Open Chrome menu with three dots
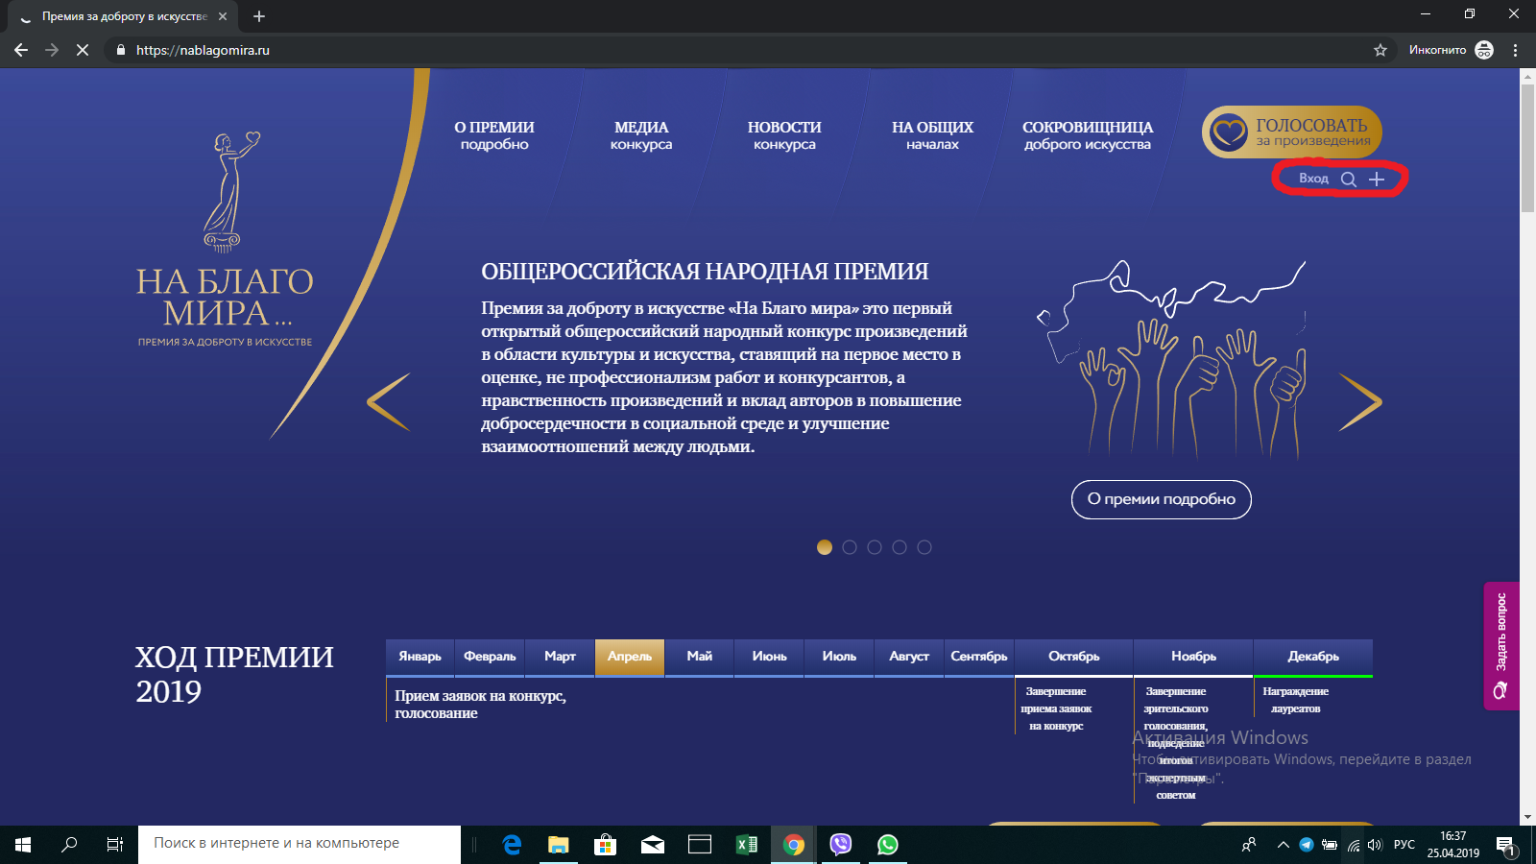The width and height of the screenshot is (1536, 864). 1516,50
